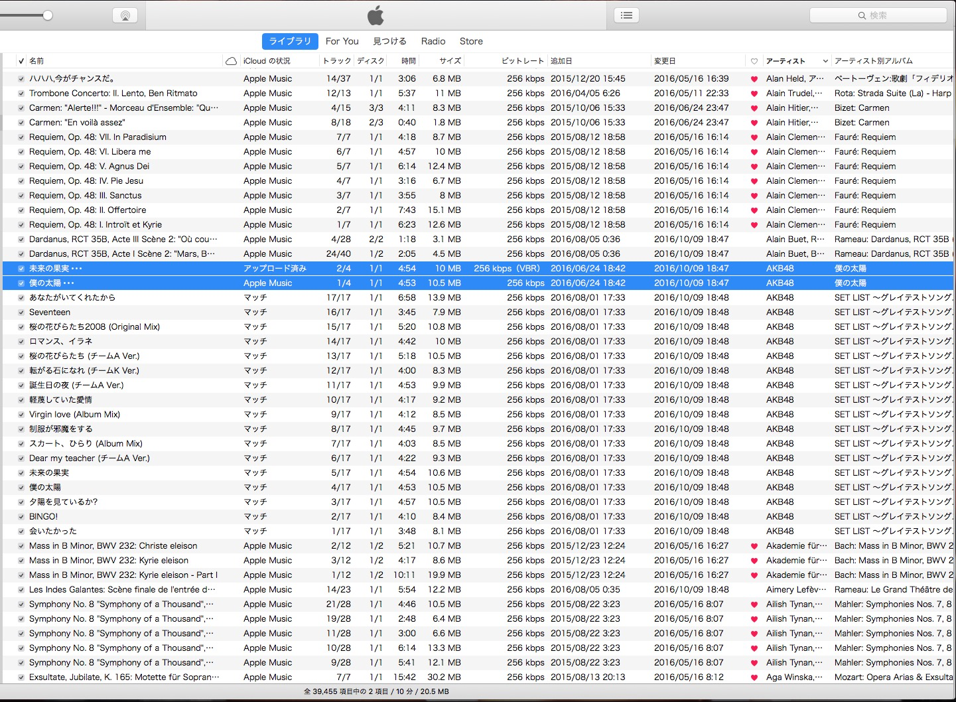
Task: Open the Up Next list icon
Action: coord(626,15)
